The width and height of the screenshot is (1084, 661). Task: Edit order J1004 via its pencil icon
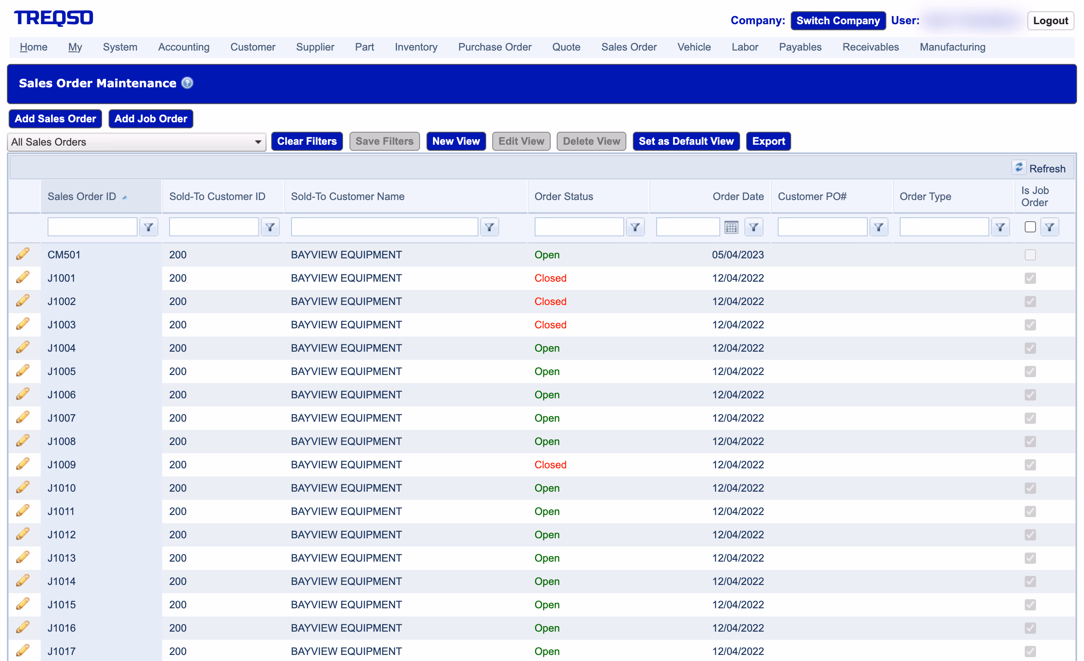[x=23, y=347]
